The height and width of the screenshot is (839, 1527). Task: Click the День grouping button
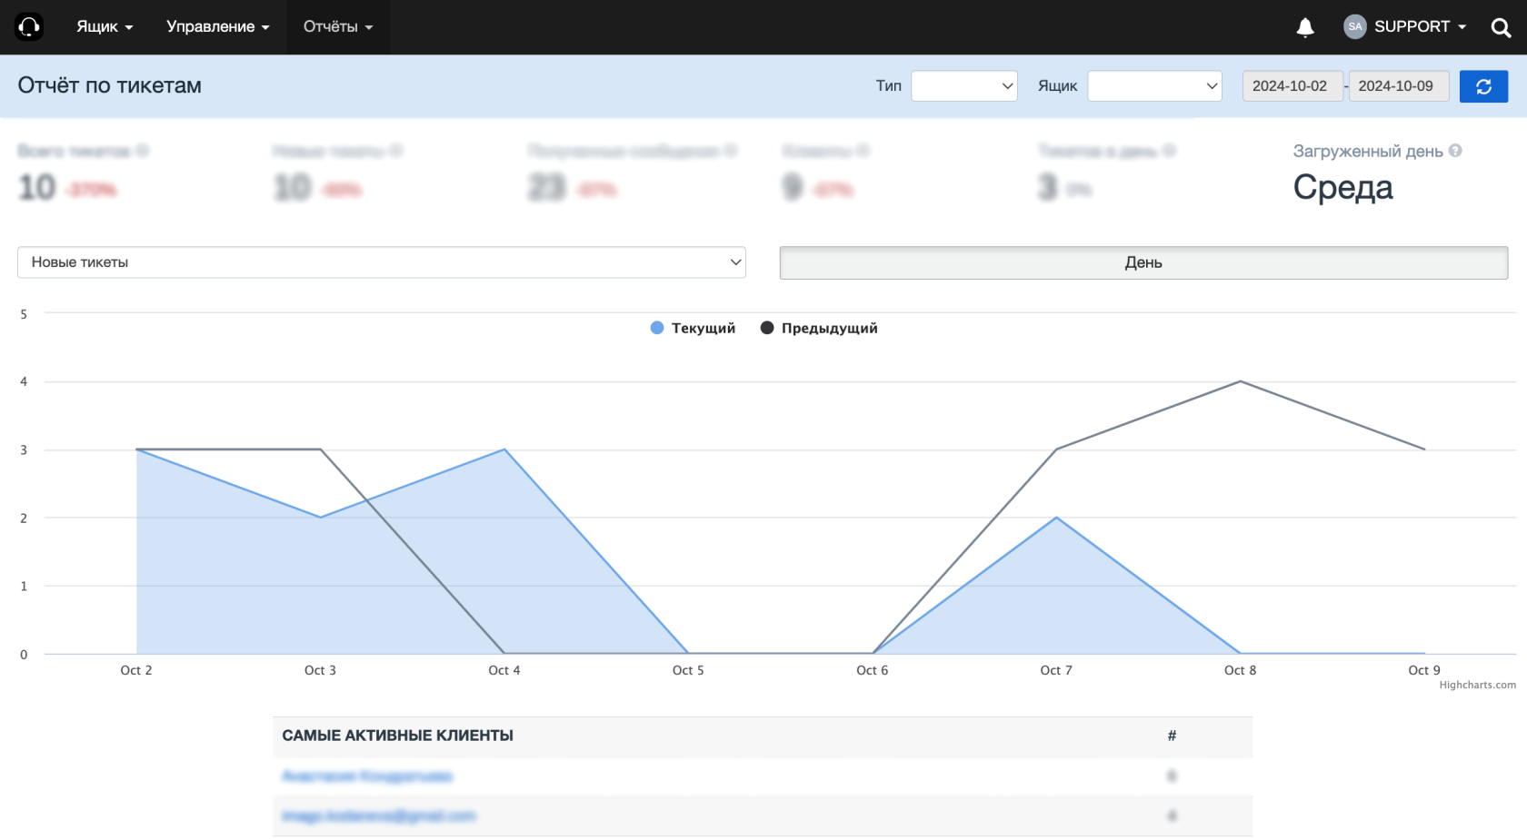point(1143,262)
